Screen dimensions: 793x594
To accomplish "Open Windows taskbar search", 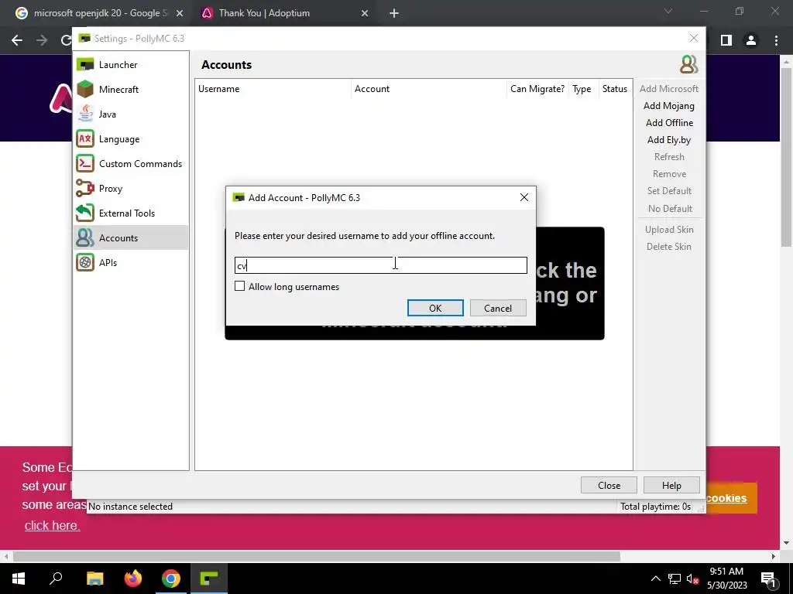I will coord(56,579).
